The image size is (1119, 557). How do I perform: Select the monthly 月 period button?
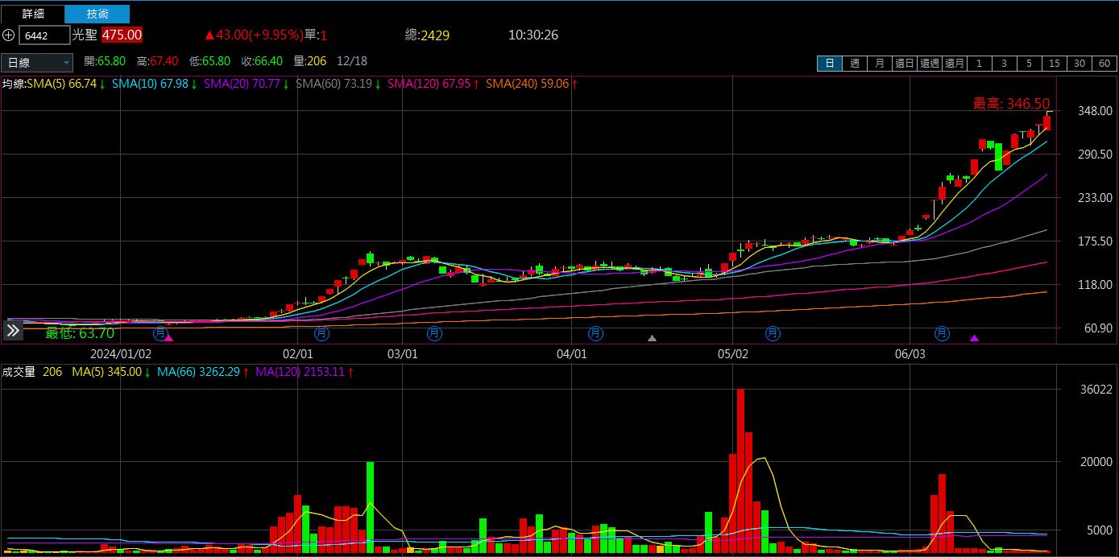coord(880,64)
